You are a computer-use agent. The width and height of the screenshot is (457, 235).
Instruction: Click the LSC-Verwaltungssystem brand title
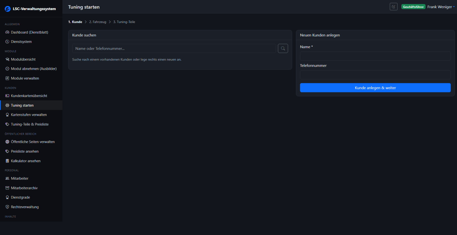click(x=34, y=9)
